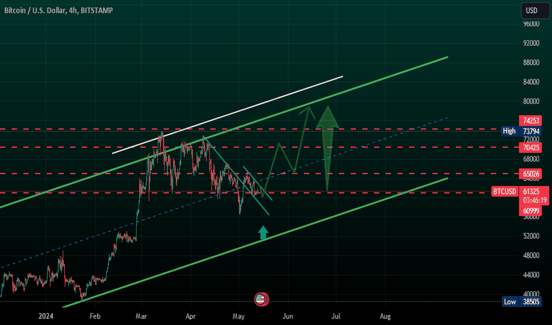Click the Jun time axis label
The image size is (552, 325).
tap(288, 316)
